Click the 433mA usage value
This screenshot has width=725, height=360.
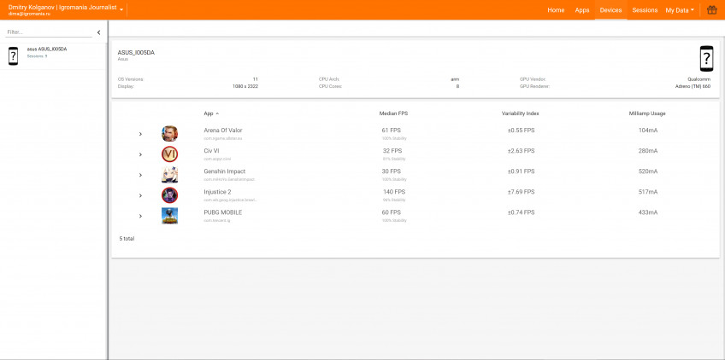[x=648, y=212]
